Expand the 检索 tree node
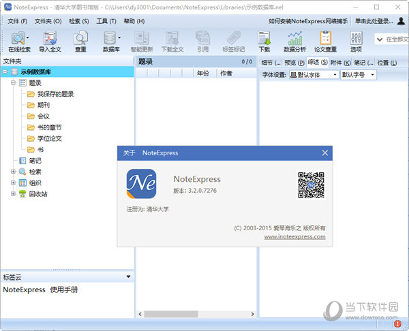The width and height of the screenshot is (409, 331). tap(13, 172)
